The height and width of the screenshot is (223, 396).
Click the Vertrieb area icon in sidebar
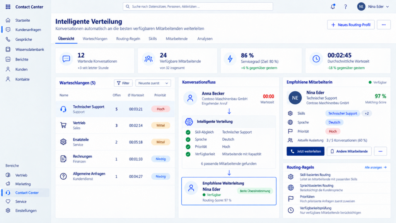pos(8,175)
